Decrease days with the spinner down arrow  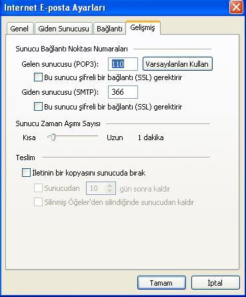tap(110, 191)
